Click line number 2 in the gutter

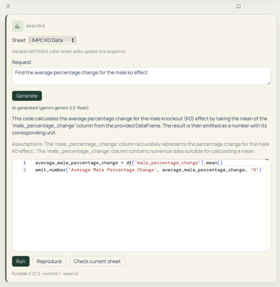pos(24,170)
